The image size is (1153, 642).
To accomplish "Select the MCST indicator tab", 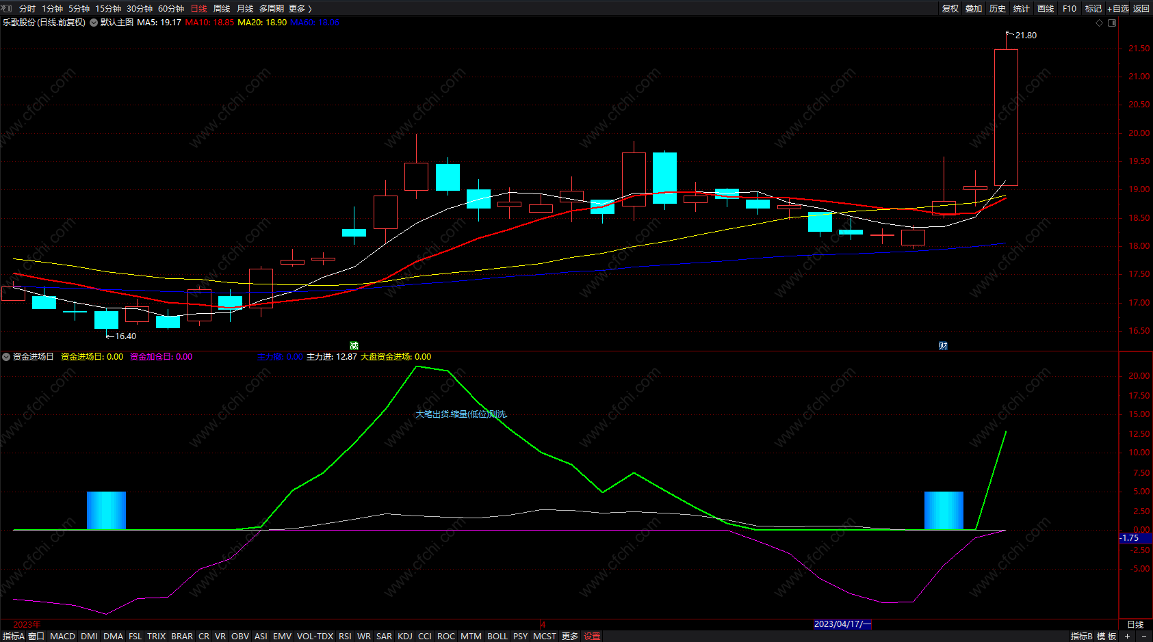I will point(545,636).
